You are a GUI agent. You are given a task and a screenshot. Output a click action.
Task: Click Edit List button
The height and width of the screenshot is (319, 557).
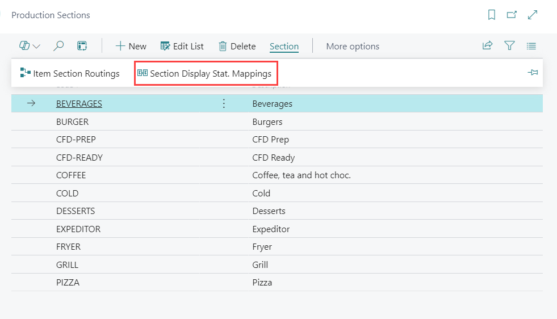(182, 47)
